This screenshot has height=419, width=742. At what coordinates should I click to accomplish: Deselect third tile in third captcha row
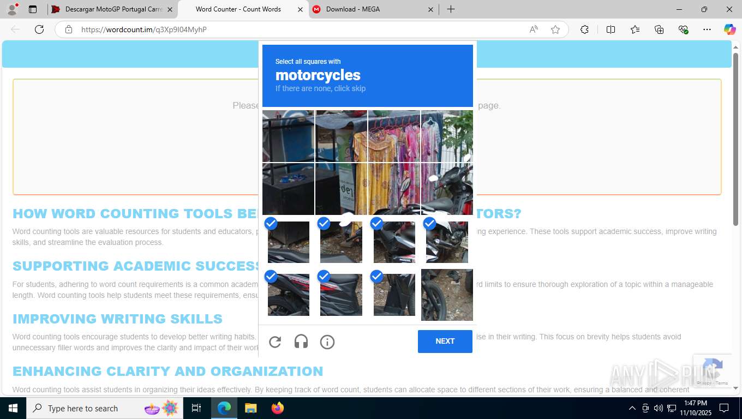tap(394, 242)
